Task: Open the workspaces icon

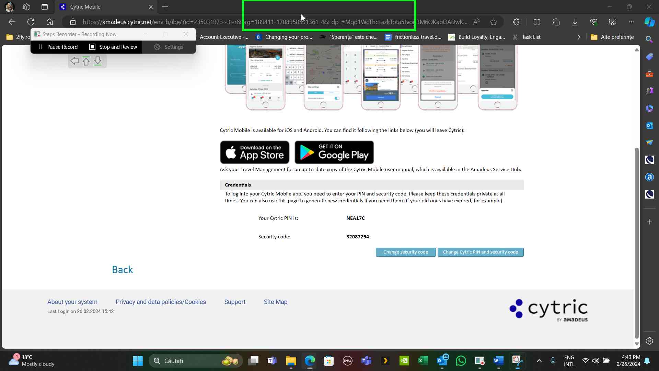Action: (x=27, y=7)
